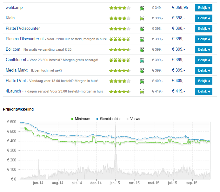Click the delivery truck icon for wehkamp
Screen dimensions: 220x192
tap(142, 8)
